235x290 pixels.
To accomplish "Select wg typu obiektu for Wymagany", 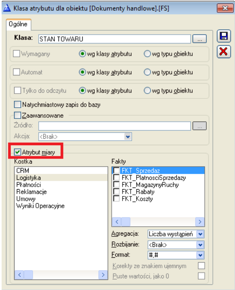I will click(x=147, y=54).
